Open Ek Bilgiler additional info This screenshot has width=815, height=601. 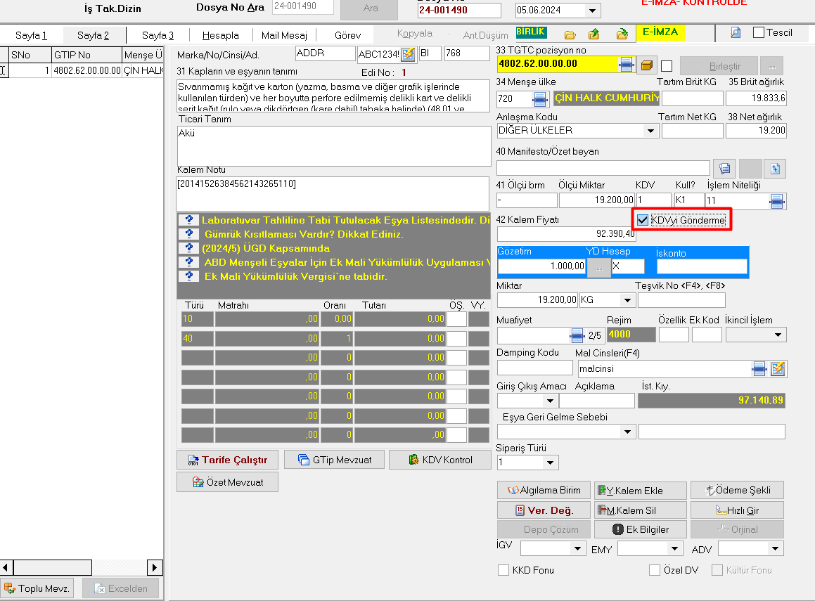(641, 529)
